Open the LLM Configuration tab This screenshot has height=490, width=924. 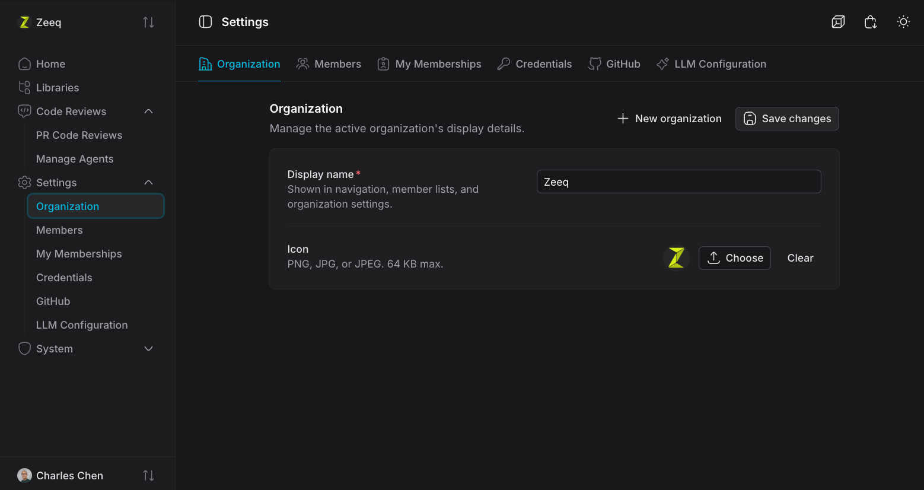tap(711, 64)
